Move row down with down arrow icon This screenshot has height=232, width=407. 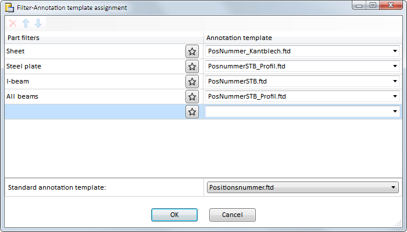click(38, 23)
